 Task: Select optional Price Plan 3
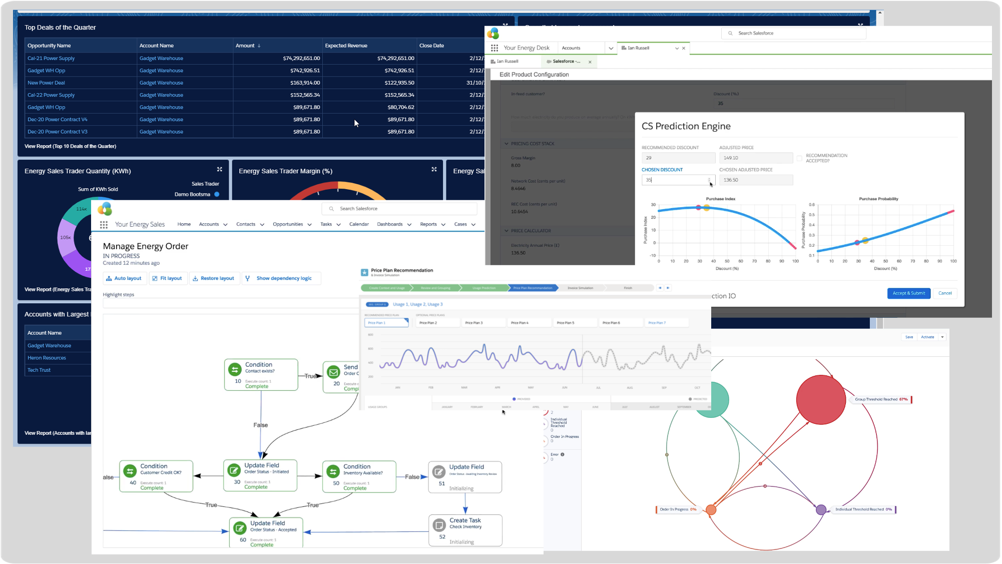pos(483,323)
